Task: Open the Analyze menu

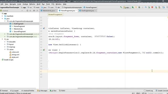Action: pos(25,4)
